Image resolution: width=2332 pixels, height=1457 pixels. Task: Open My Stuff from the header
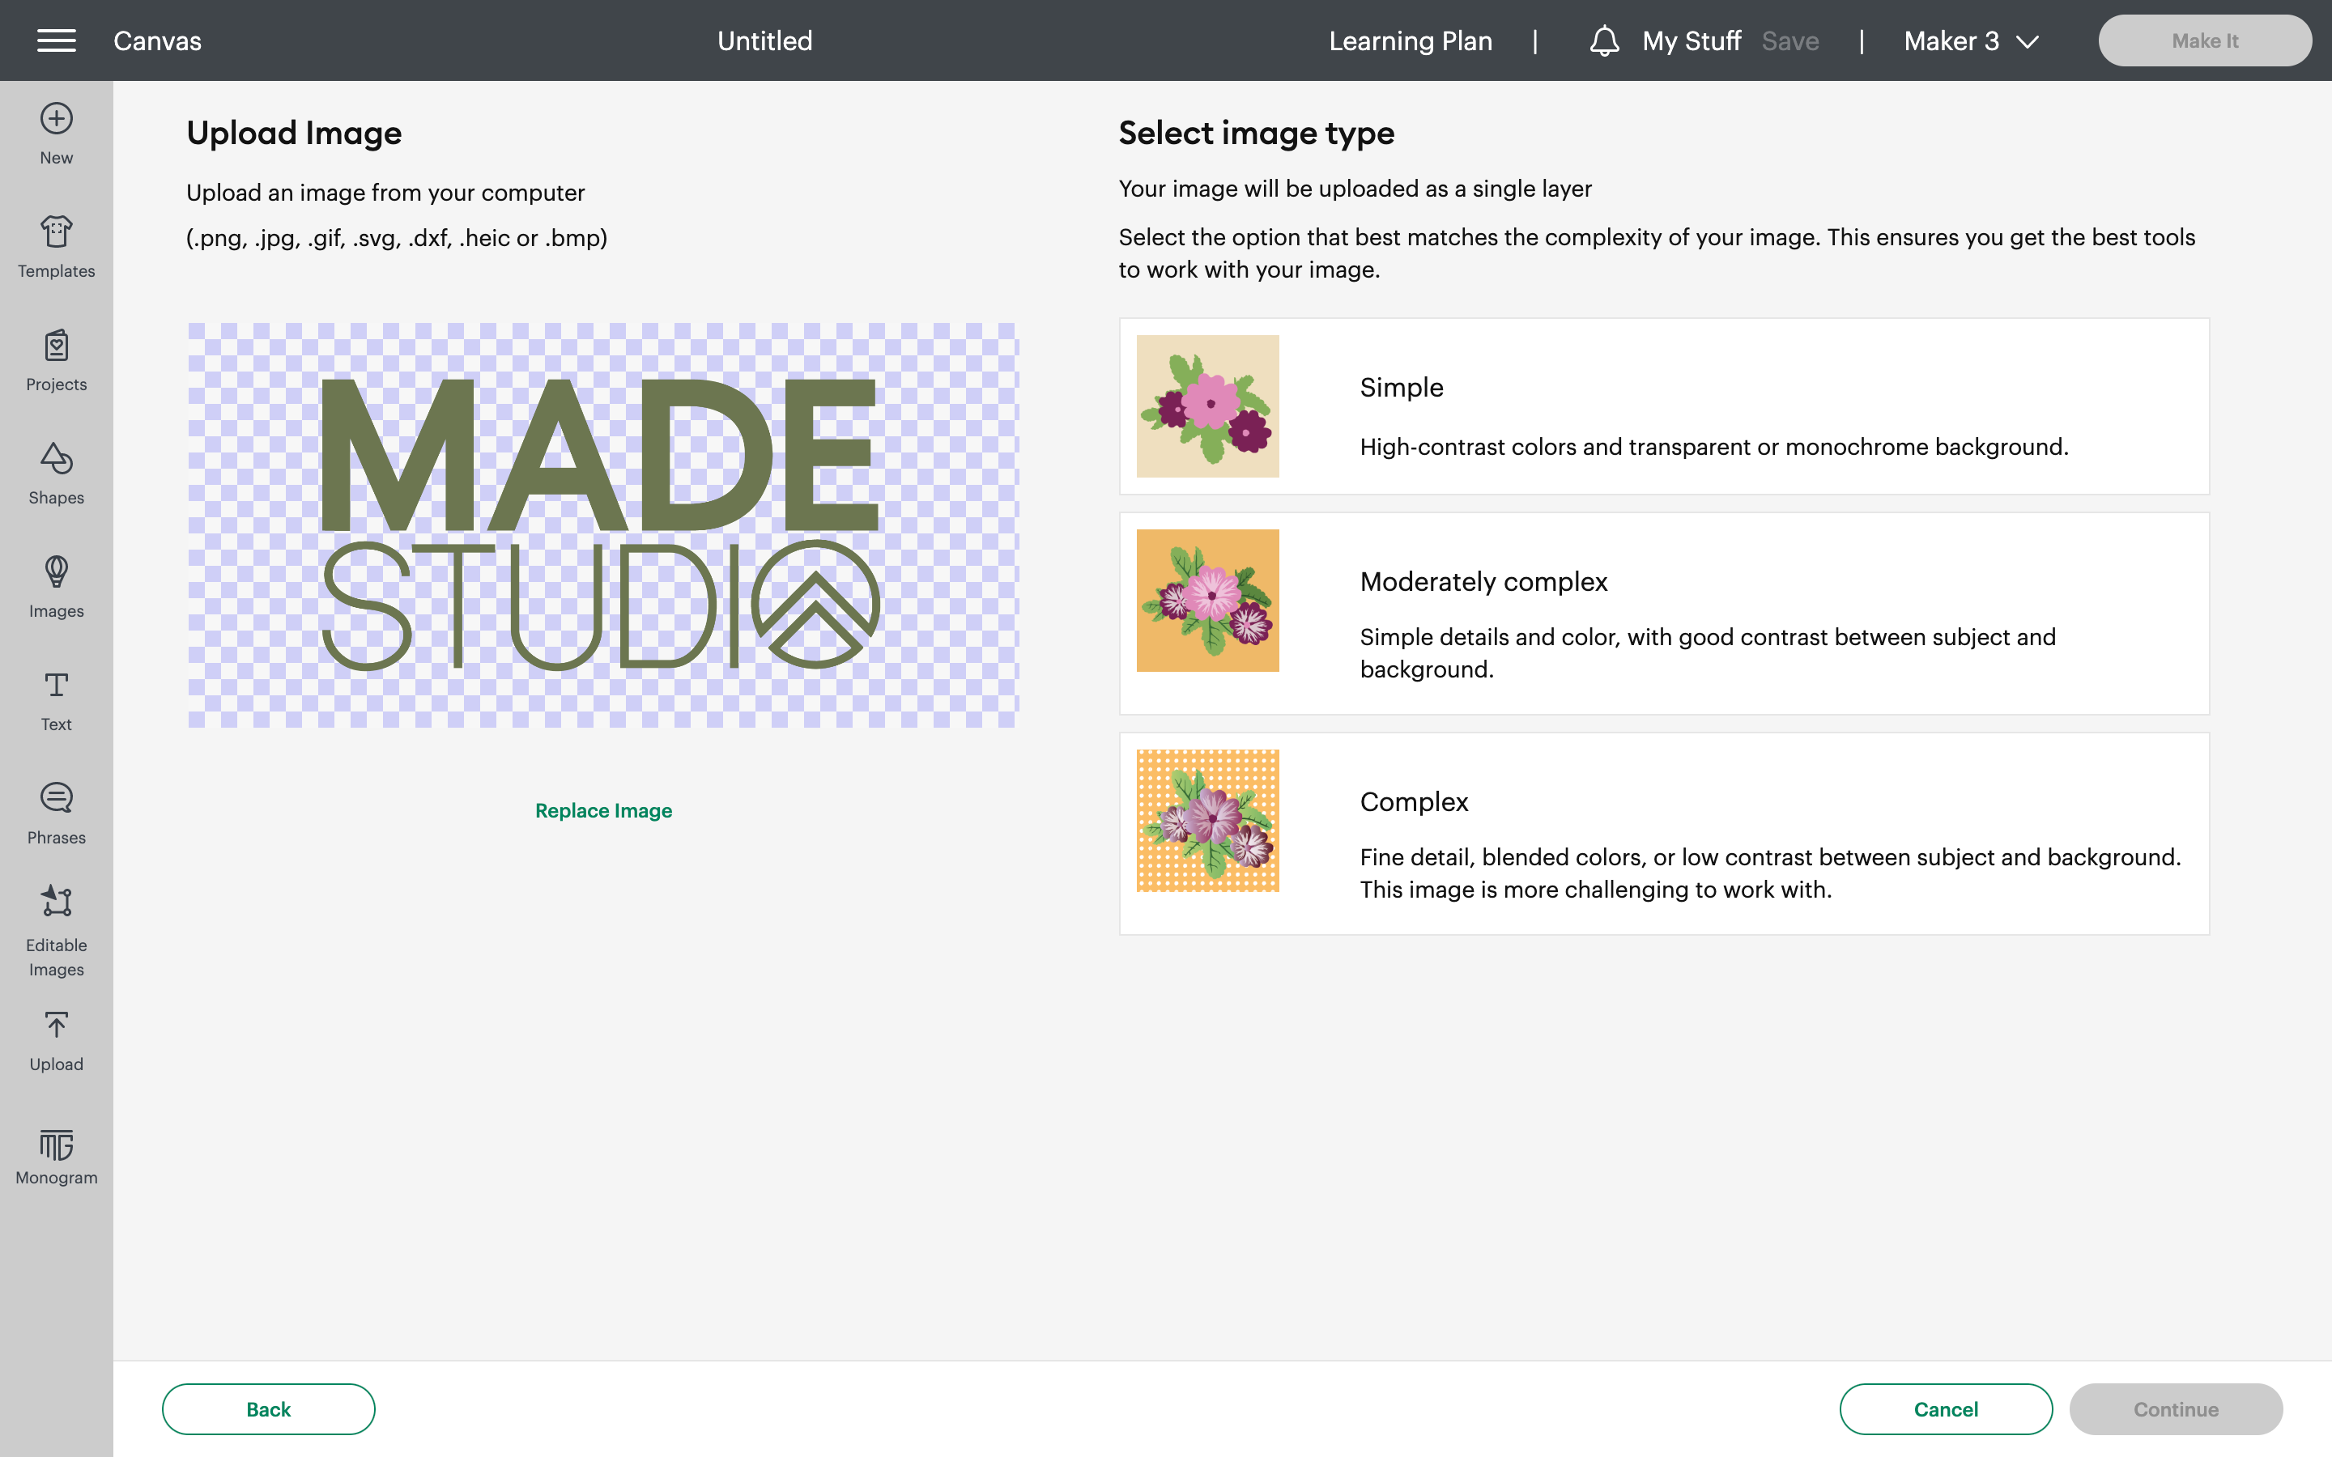point(1692,40)
